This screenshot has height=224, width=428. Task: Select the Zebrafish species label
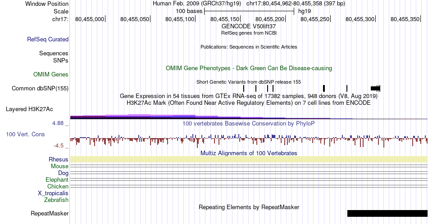click(x=56, y=200)
